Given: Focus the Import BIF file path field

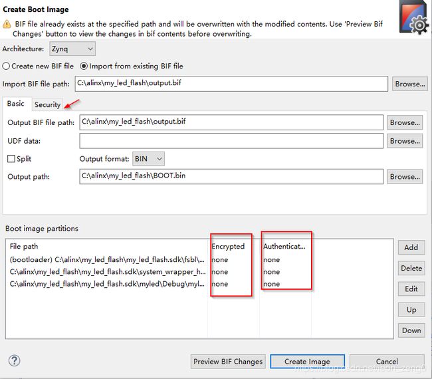Looking at the screenshot, I should coord(231,84).
